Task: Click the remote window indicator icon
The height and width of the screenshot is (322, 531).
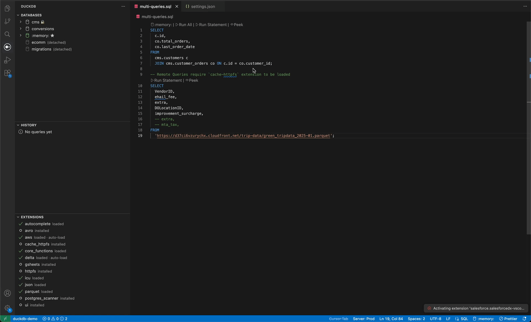Action: click(5, 319)
